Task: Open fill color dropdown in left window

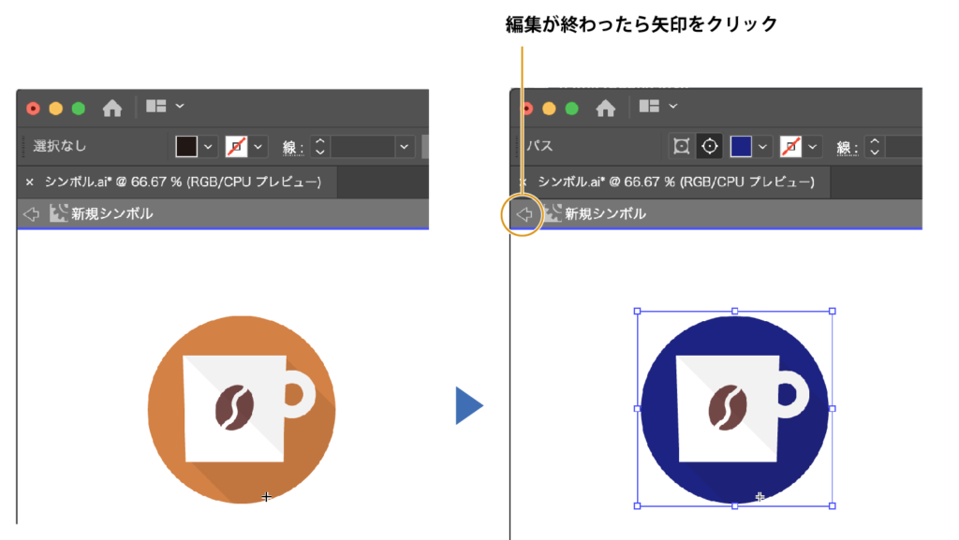Action: [208, 147]
